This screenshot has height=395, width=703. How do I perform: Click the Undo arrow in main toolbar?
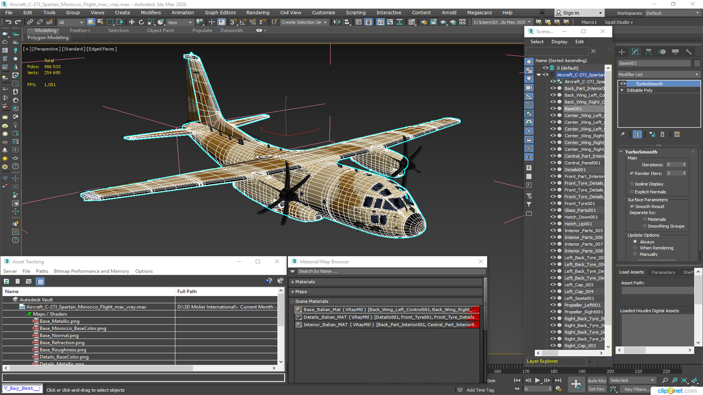[x=8, y=22]
